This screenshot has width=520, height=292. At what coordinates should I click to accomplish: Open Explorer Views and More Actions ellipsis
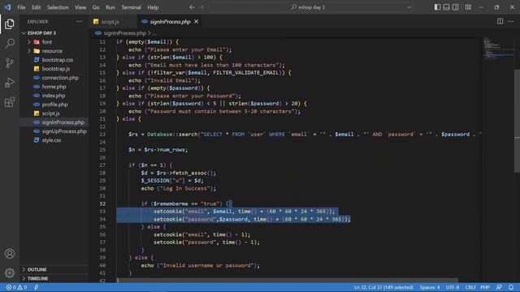(79, 22)
